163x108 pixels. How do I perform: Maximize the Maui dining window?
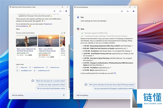point(62,7)
